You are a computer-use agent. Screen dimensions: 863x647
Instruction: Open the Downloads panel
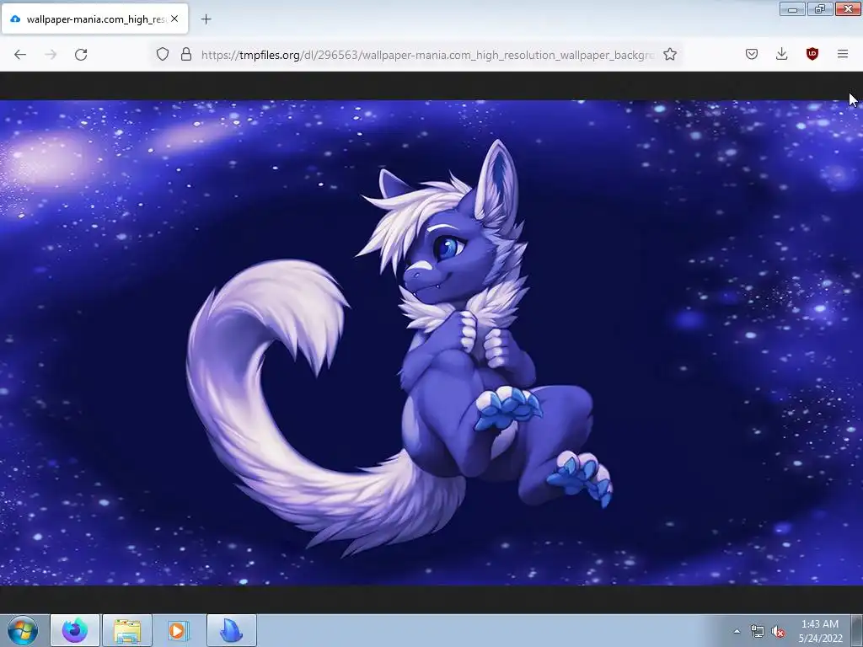tap(781, 54)
